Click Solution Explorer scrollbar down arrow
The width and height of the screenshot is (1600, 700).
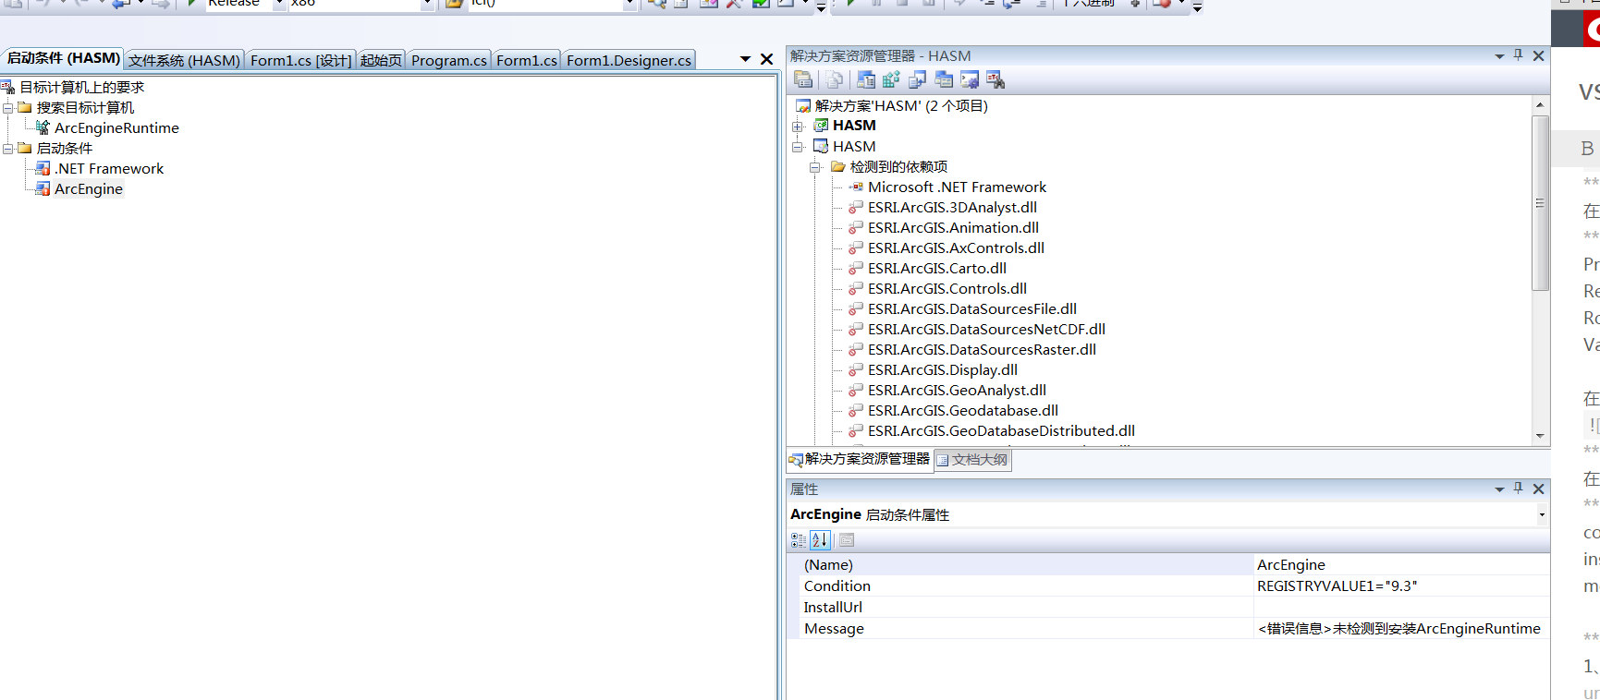(x=1540, y=436)
